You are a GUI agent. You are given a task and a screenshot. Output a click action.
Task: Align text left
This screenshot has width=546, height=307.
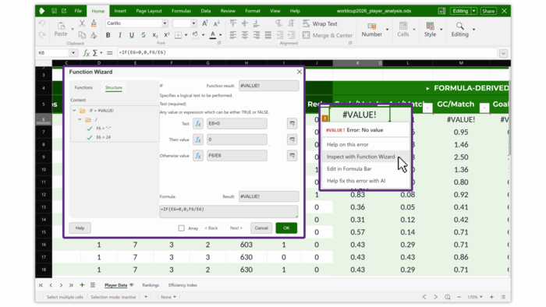[x=233, y=35]
